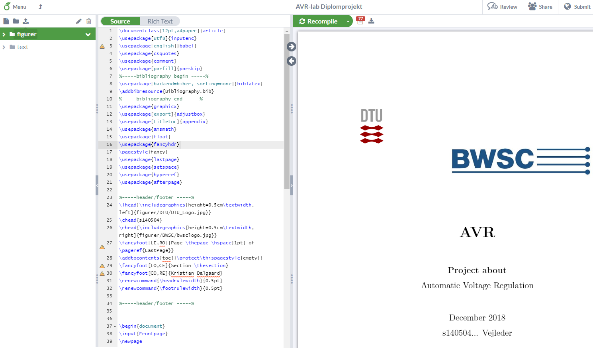The width and height of the screenshot is (593, 348).
Task: Click the begin document line
Action: click(x=142, y=326)
